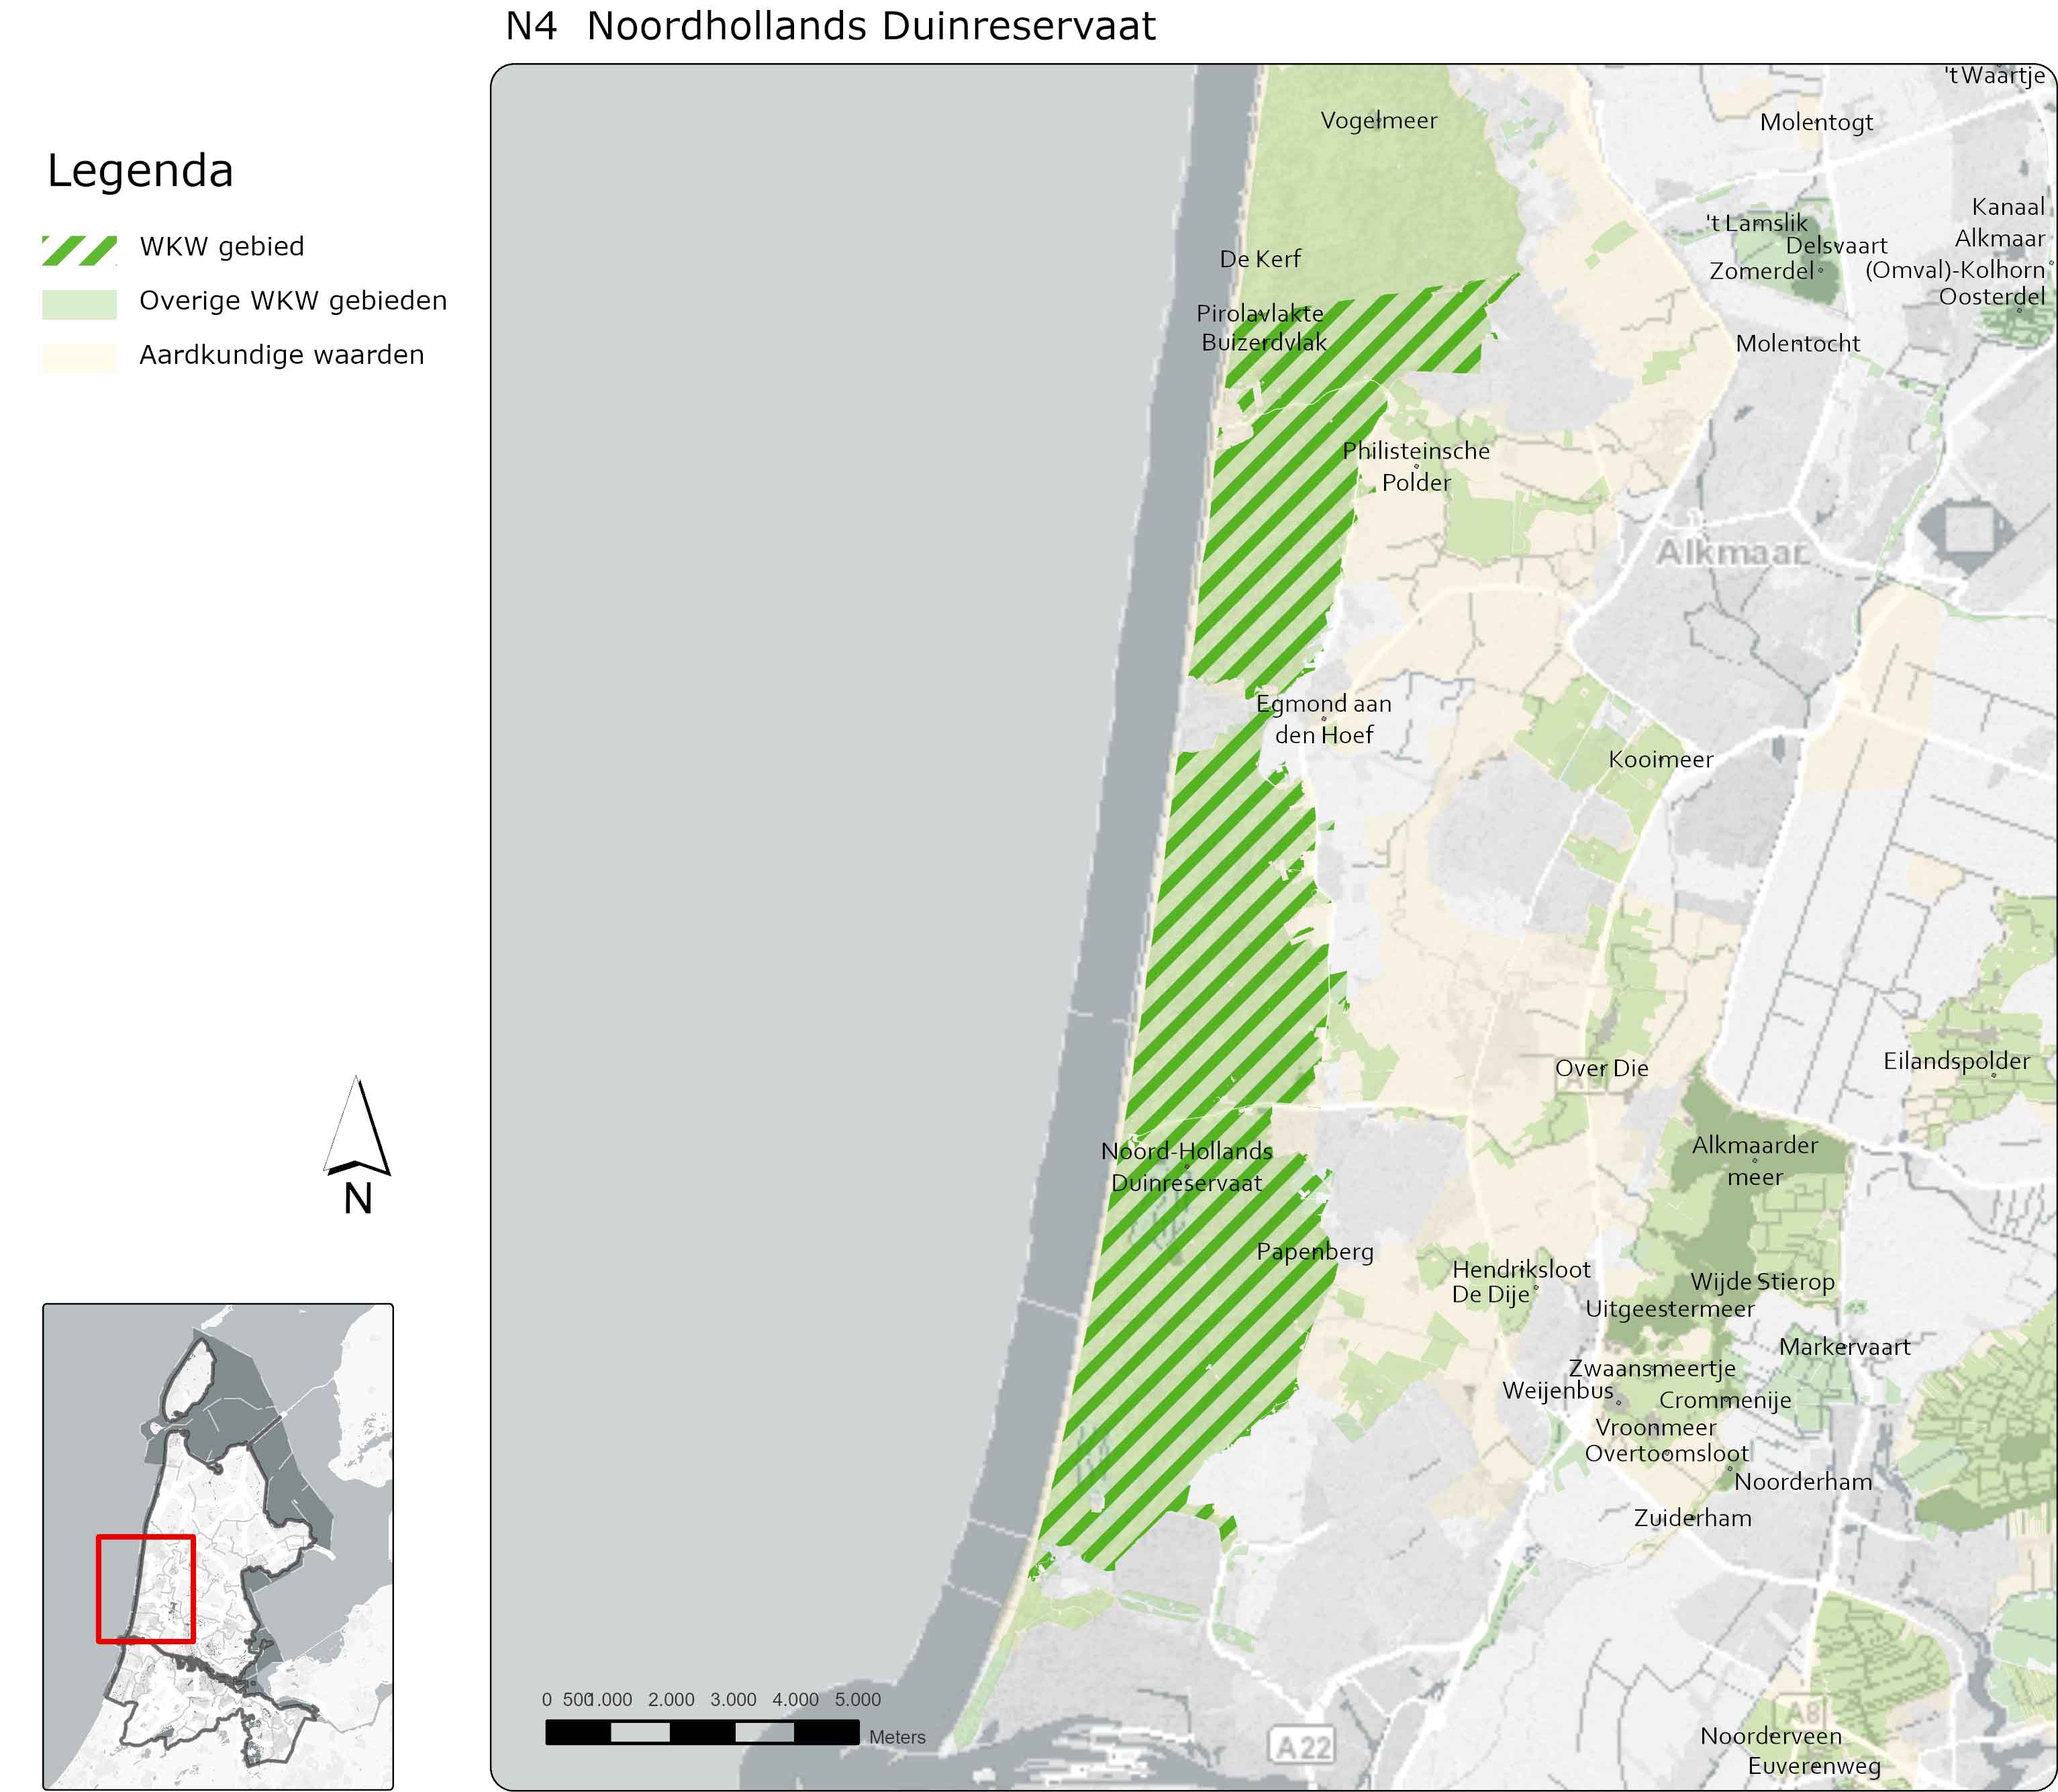Click the Overige WKW gebieden light green swatch
The height and width of the screenshot is (1792, 2058).
(79, 304)
